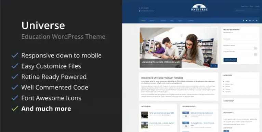The image size is (262, 132).
Task: Click the blue submit button in request form
Action: coord(230,60)
